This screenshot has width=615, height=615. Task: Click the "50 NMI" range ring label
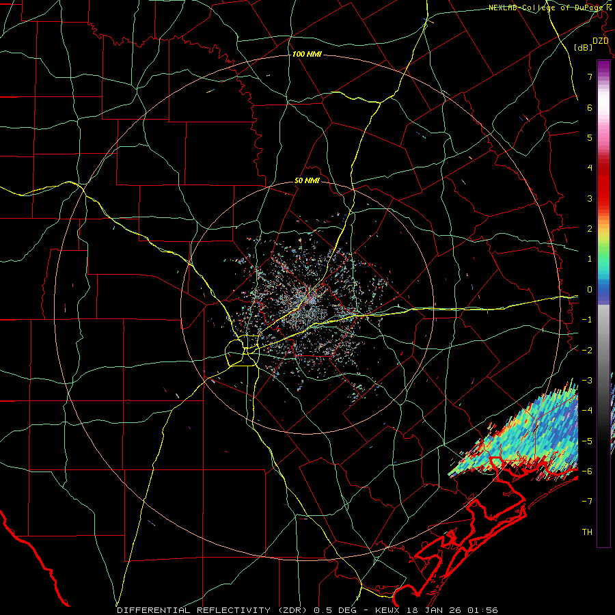click(307, 181)
